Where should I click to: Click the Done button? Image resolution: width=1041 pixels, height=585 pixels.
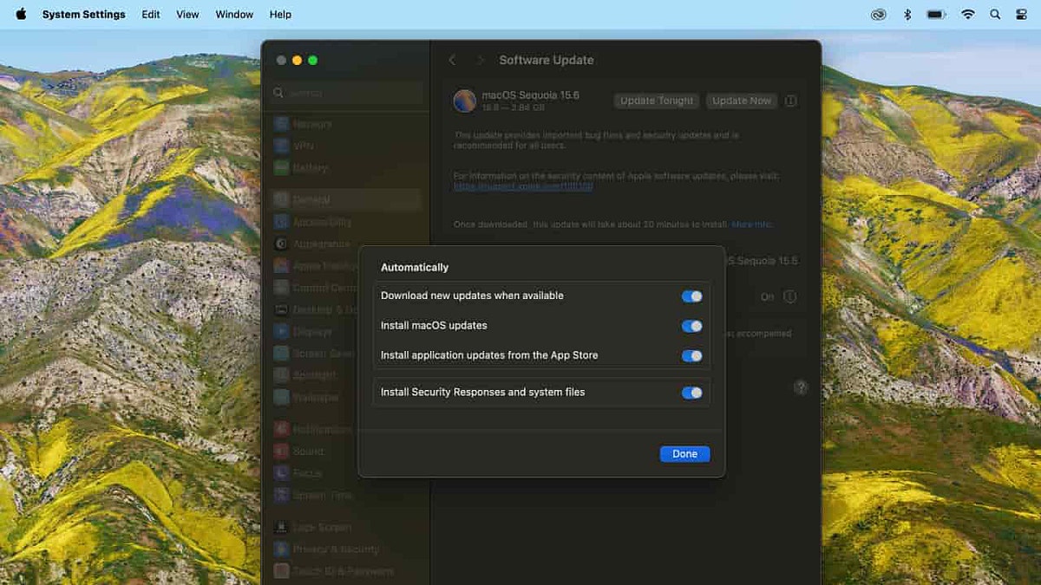684,453
